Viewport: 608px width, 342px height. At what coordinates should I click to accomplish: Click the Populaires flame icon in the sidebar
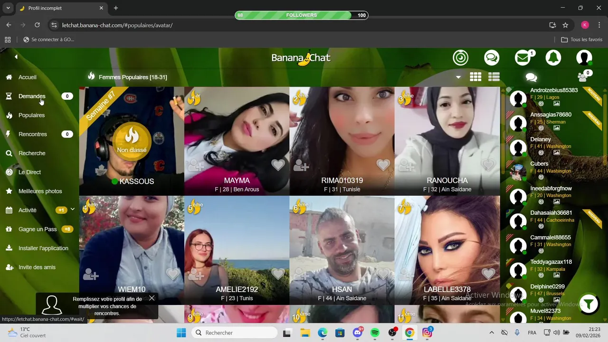click(9, 115)
